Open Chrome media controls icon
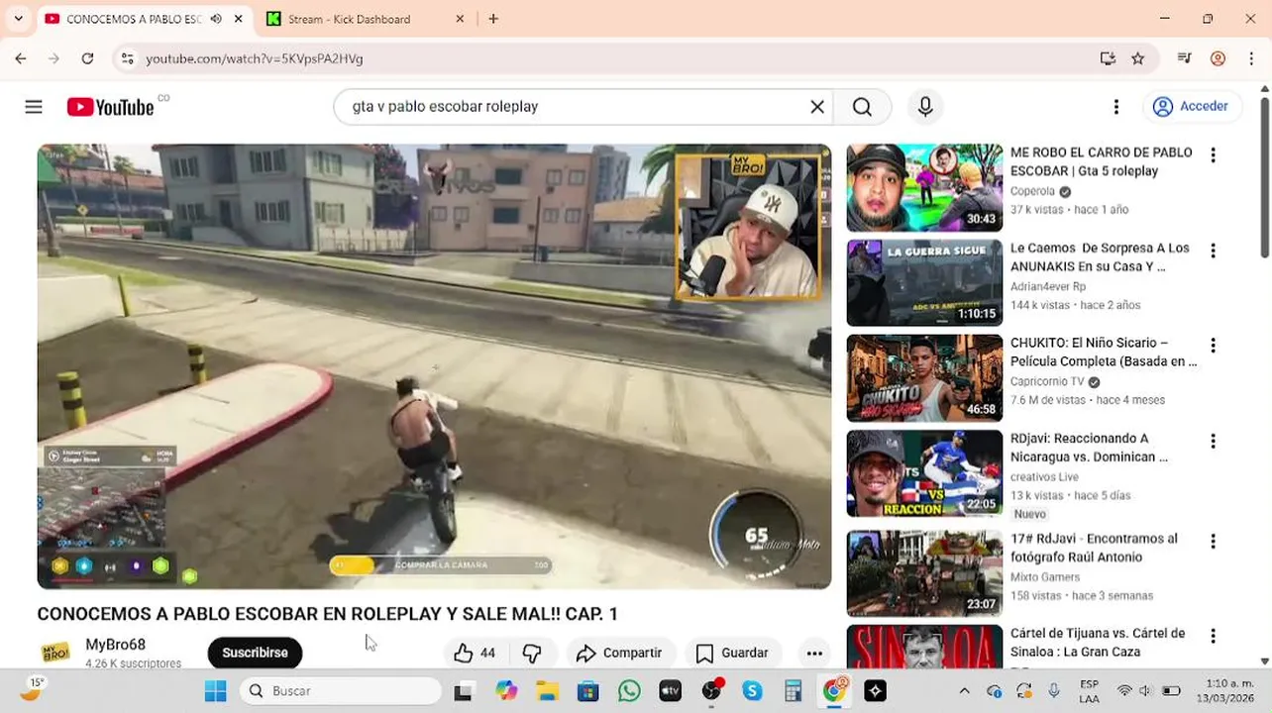The height and width of the screenshot is (713, 1272). 1184,58
